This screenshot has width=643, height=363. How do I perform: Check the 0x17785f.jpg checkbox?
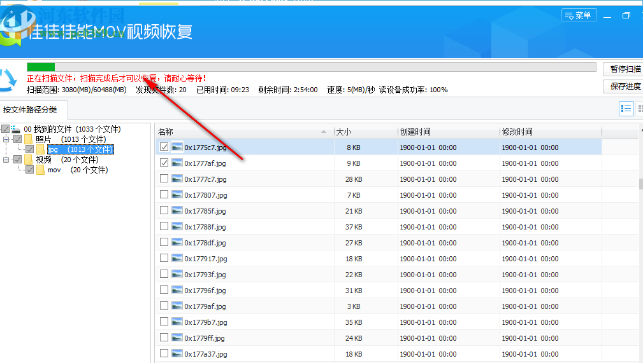click(x=164, y=210)
